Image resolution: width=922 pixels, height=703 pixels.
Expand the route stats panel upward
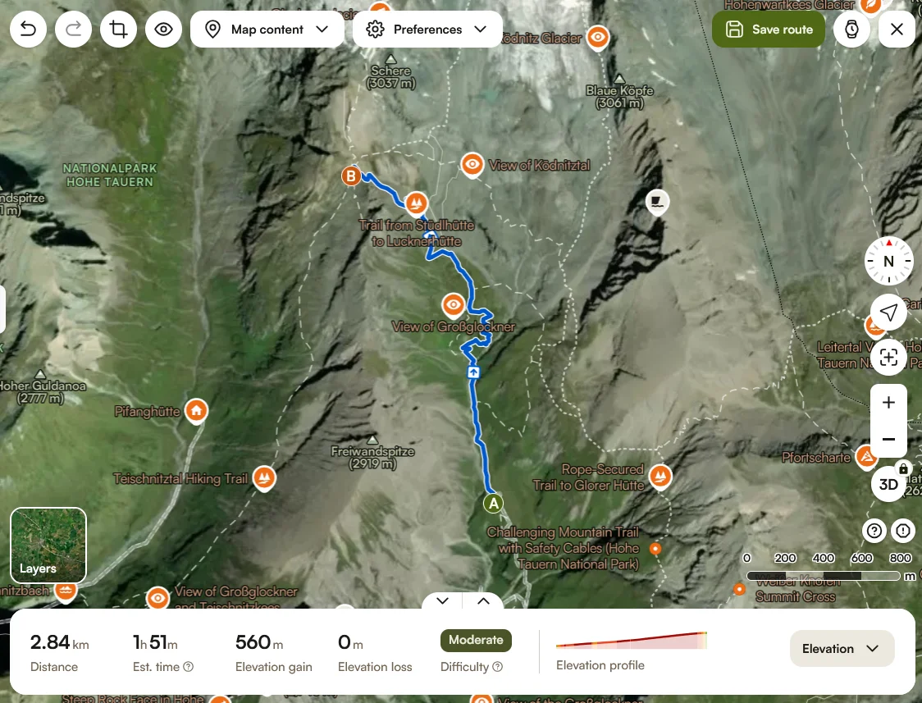(483, 600)
